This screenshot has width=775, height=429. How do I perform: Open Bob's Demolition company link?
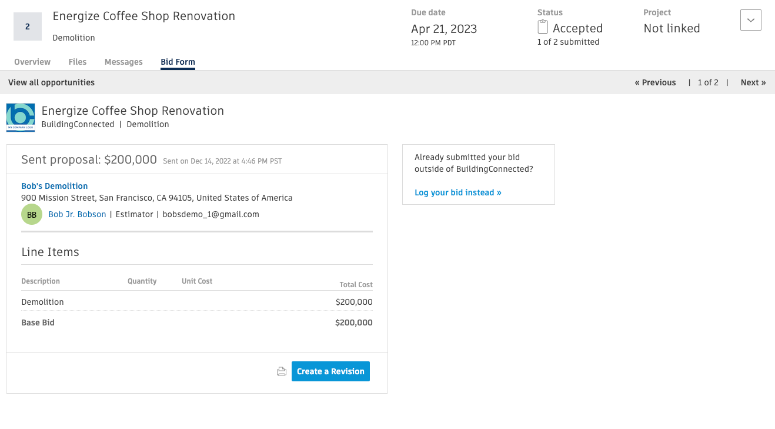click(x=55, y=186)
